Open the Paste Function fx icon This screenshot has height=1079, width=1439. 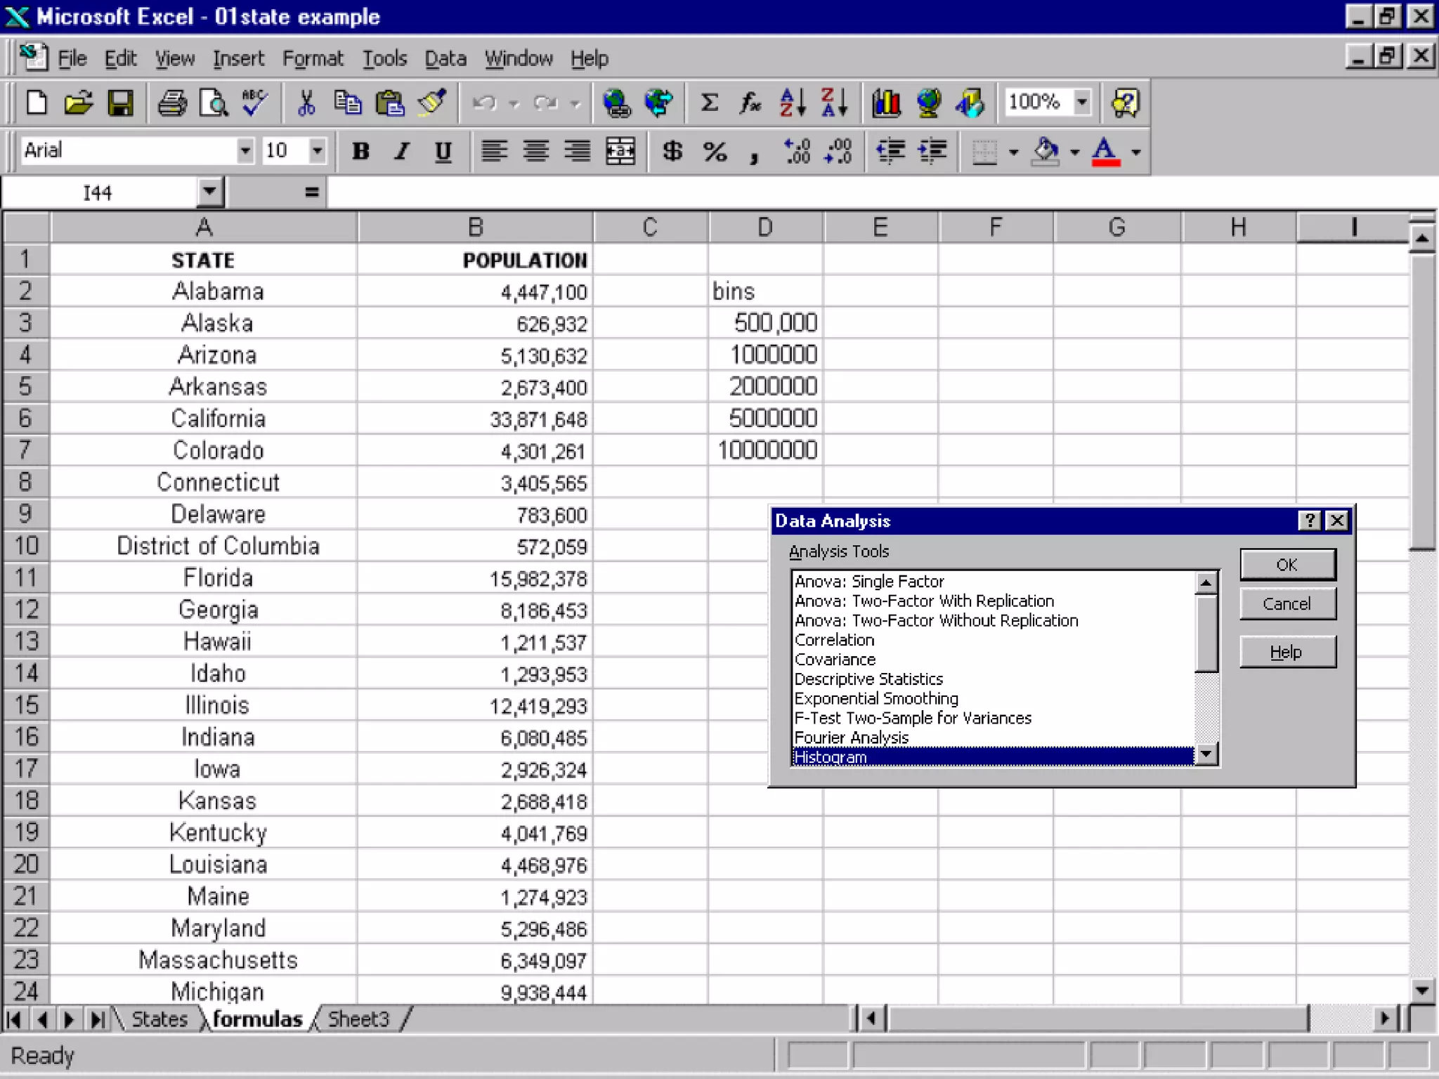pos(750,103)
